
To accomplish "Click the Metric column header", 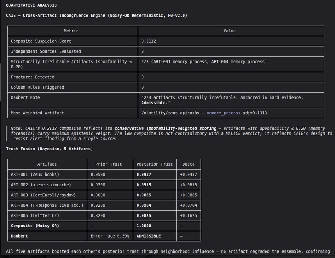I will (71, 31).
